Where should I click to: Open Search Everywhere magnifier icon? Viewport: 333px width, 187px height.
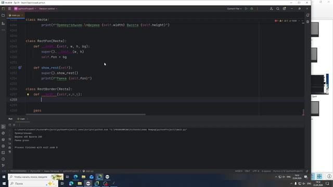(278, 9)
